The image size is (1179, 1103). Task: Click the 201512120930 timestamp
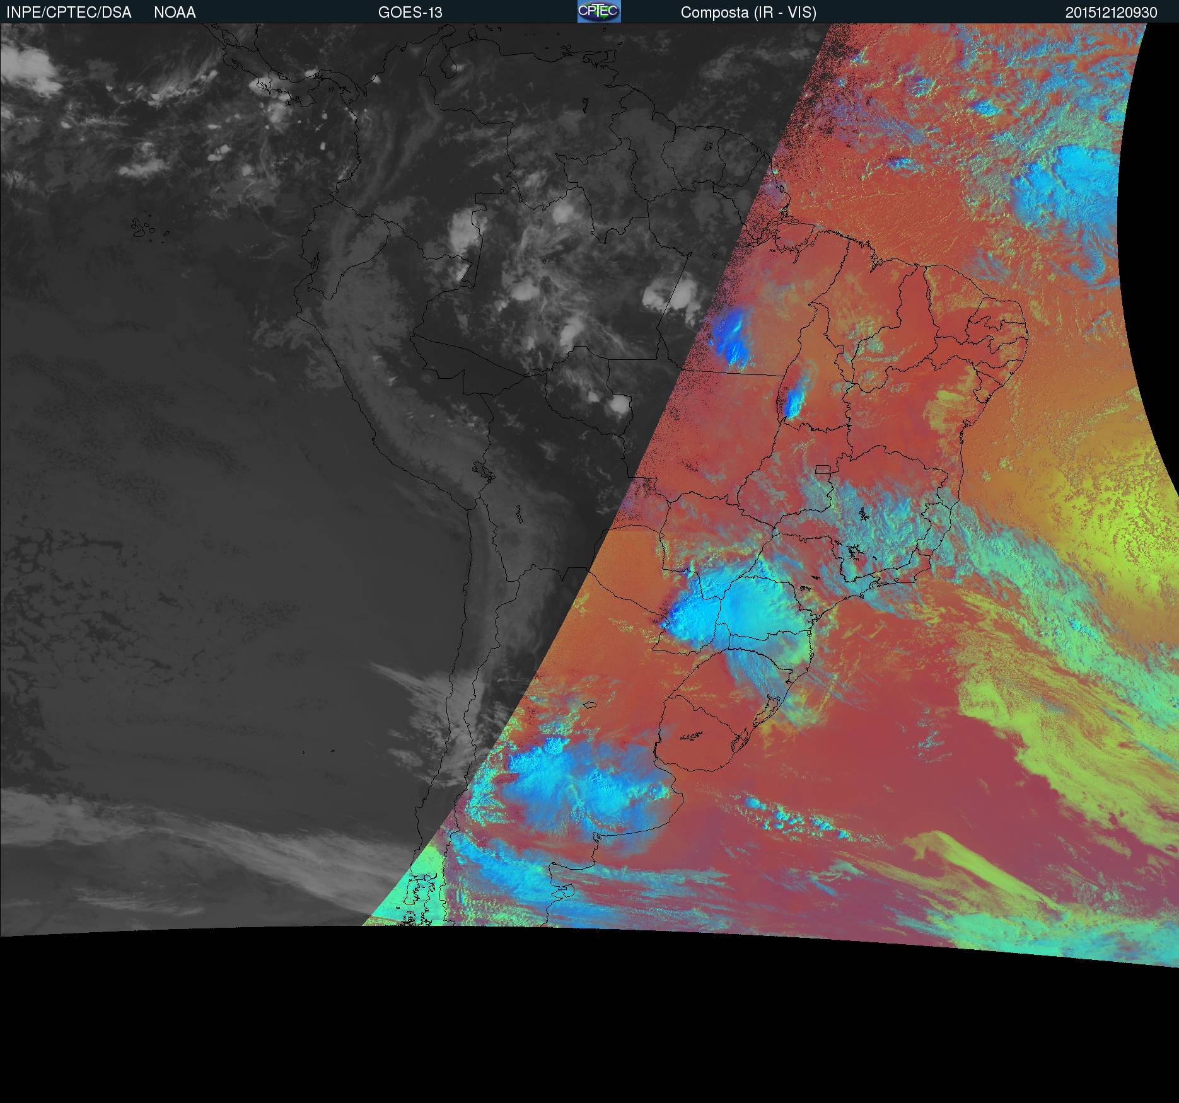point(1112,13)
